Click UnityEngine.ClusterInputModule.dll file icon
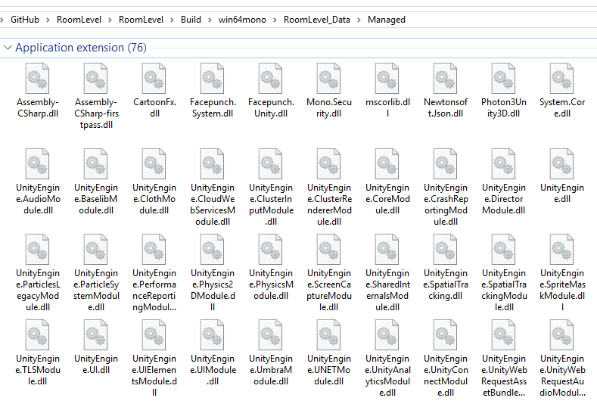This screenshot has height=401, width=597. pyautogui.click(x=270, y=163)
